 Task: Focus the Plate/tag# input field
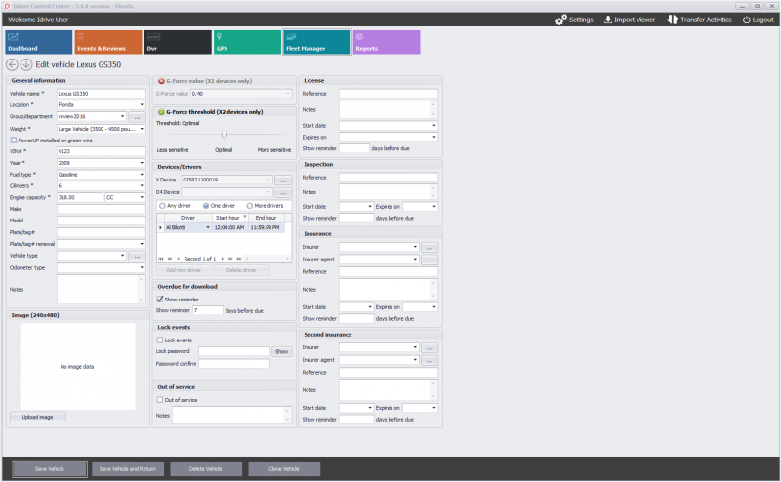pos(102,232)
